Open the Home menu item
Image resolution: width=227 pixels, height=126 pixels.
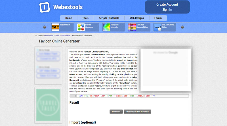68,18
